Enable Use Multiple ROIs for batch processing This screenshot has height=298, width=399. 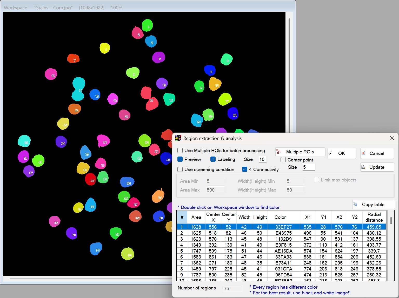coord(180,151)
